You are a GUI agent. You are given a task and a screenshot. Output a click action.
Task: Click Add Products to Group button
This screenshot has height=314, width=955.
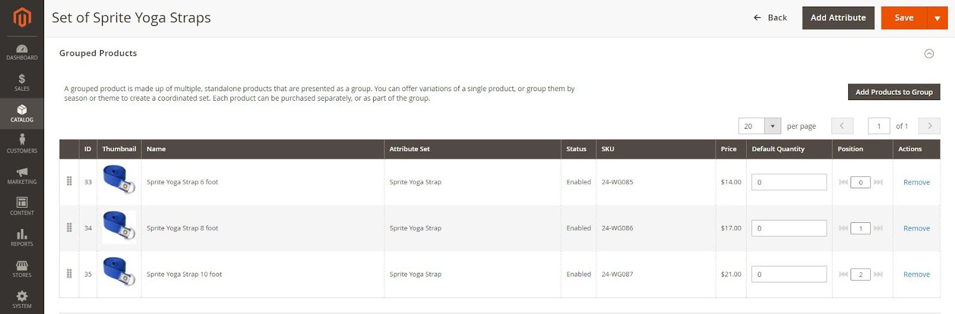point(894,92)
